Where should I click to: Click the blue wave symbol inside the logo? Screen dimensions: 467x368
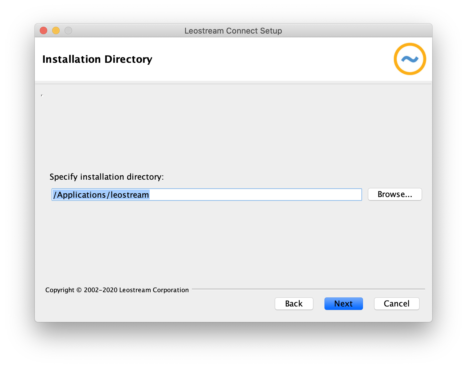(x=410, y=59)
